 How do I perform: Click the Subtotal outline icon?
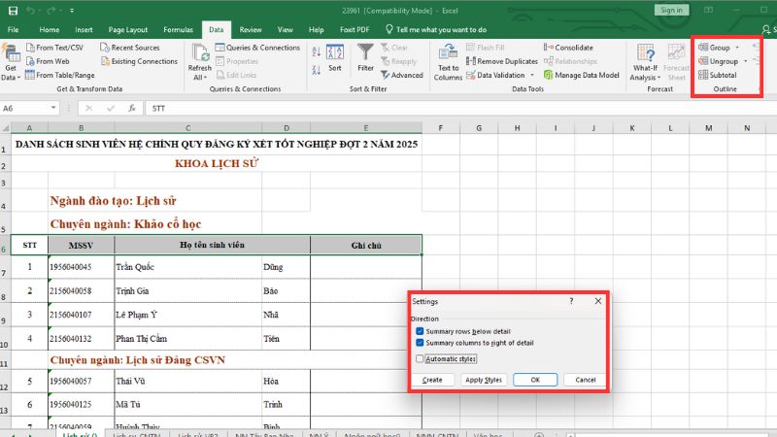coord(703,75)
